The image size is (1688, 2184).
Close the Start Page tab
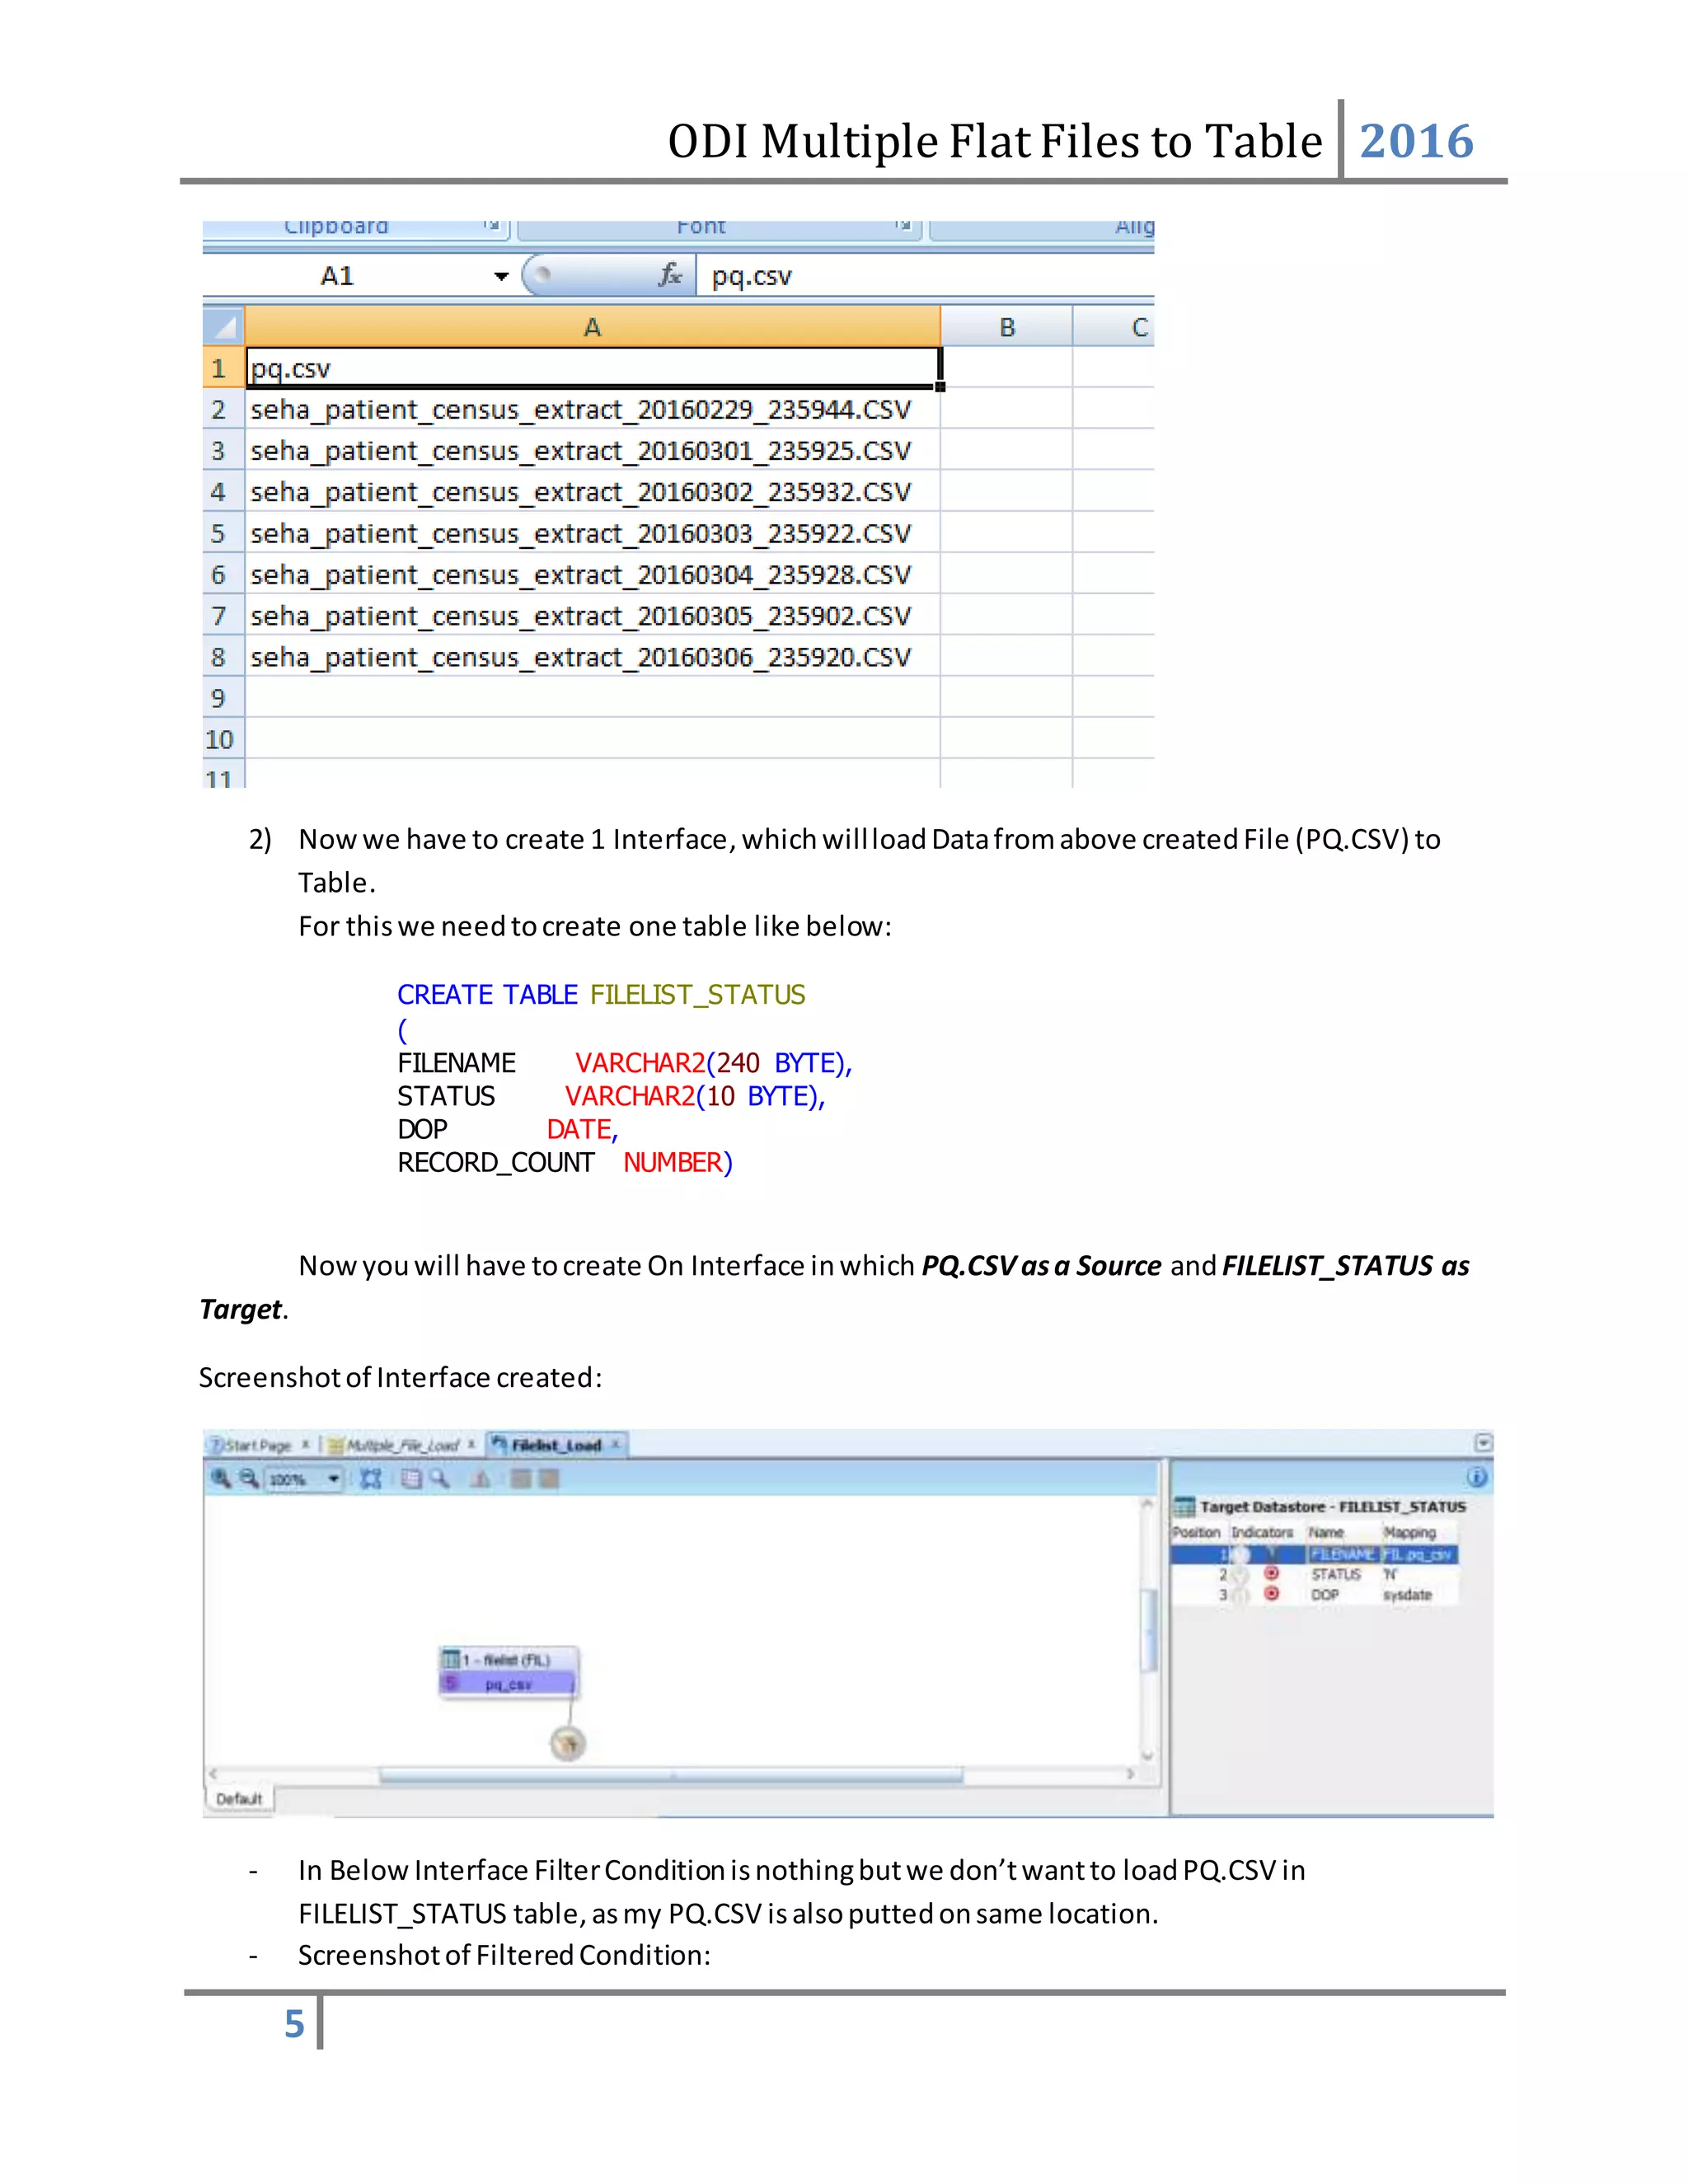coord(305,1444)
